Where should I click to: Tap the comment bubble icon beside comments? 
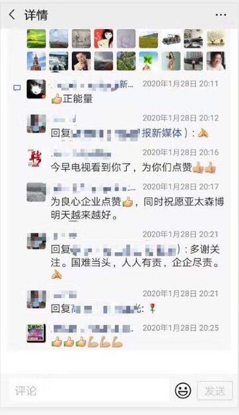click(x=17, y=88)
